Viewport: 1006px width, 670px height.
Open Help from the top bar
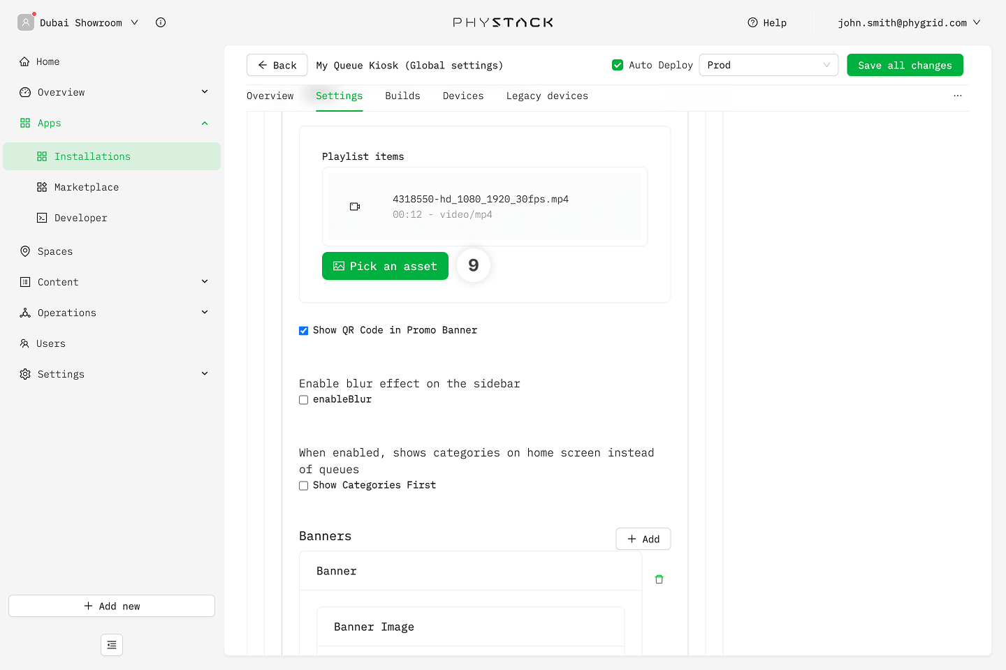pyautogui.click(x=767, y=22)
